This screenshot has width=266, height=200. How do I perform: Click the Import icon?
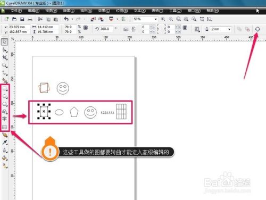(93, 19)
